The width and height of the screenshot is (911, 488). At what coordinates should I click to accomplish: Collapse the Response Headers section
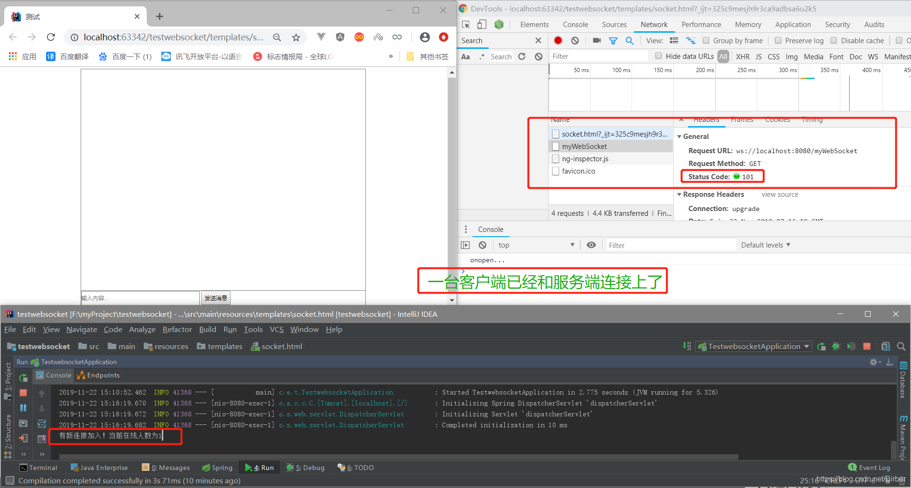pos(679,194)
